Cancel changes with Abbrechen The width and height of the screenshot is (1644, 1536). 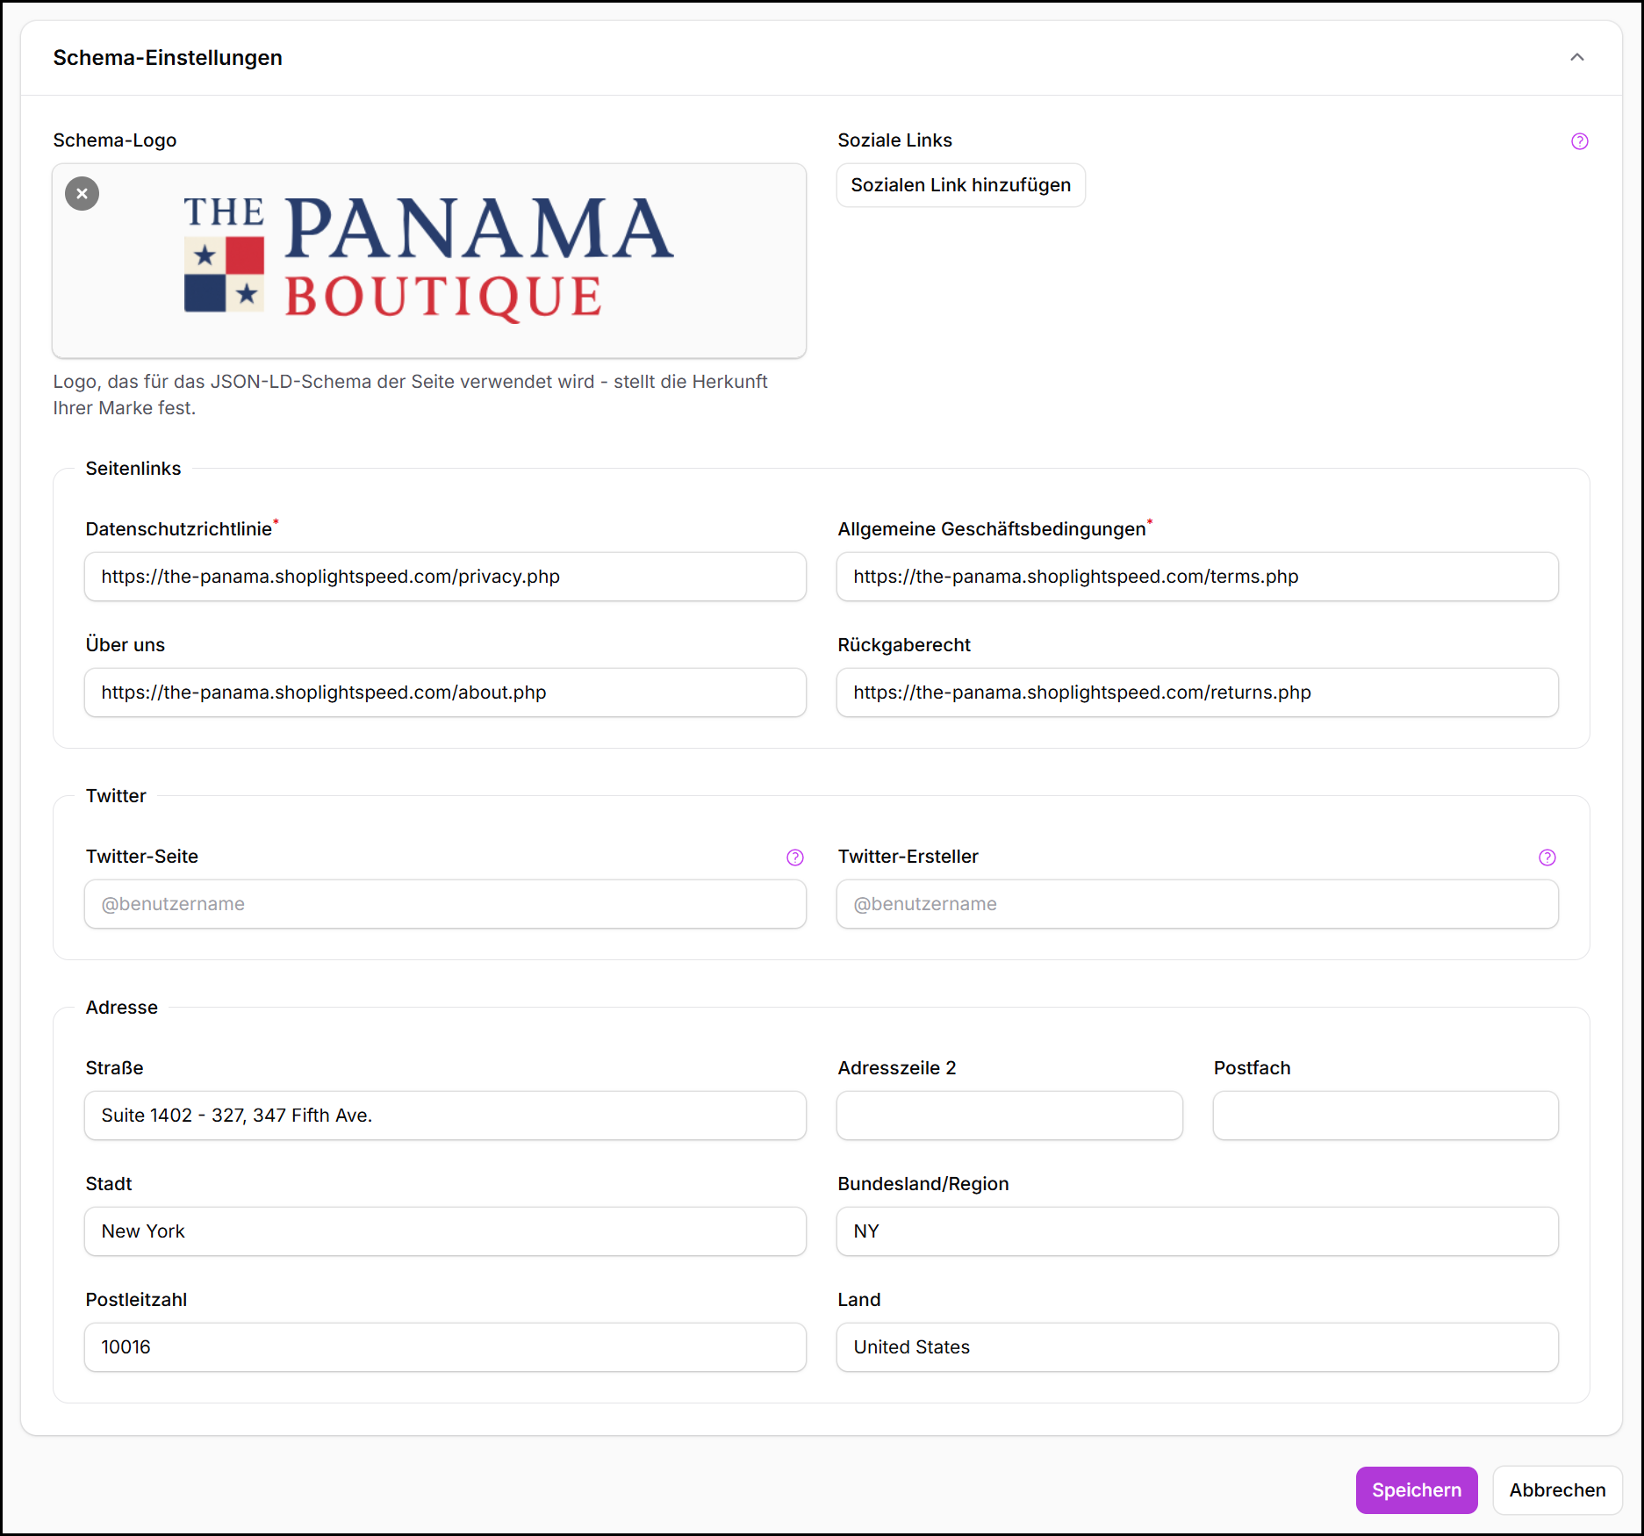(1556, 1489)
